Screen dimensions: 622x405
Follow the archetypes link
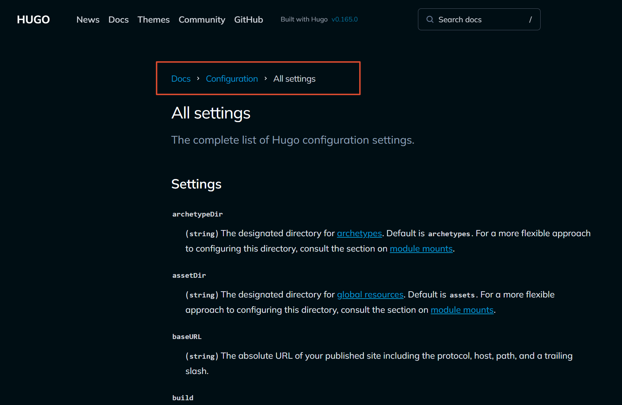coord(360,233)
